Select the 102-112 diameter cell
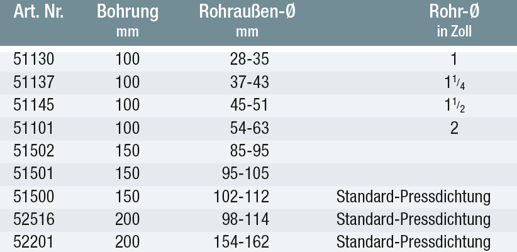The image size is (517, 252). click(242, 196)
